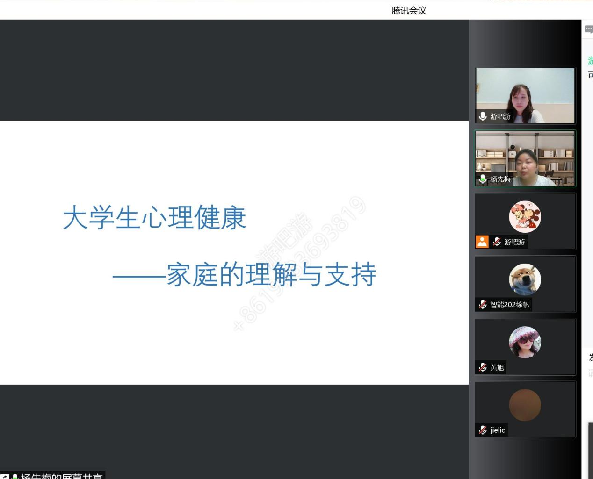Click the 腾讯会议 window title
The image size is (593, 479).
[409, 10]
